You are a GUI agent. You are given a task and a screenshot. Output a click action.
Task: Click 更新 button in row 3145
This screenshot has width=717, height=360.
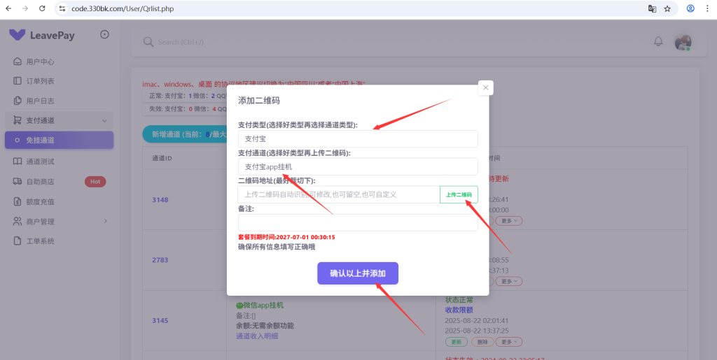[457, 342]
